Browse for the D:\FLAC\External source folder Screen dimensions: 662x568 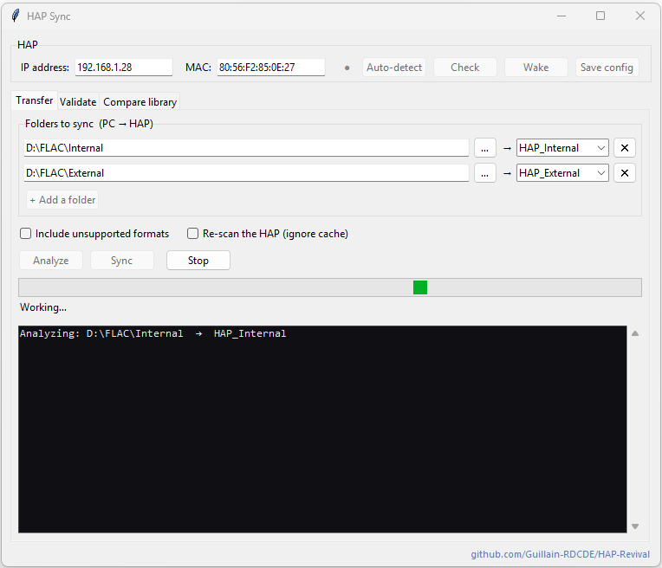(484, 173)
